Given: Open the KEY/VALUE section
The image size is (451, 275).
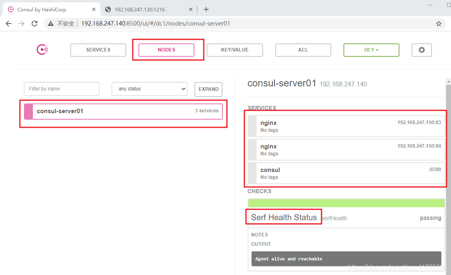Looking at the screenshot, I should [235, 50].
